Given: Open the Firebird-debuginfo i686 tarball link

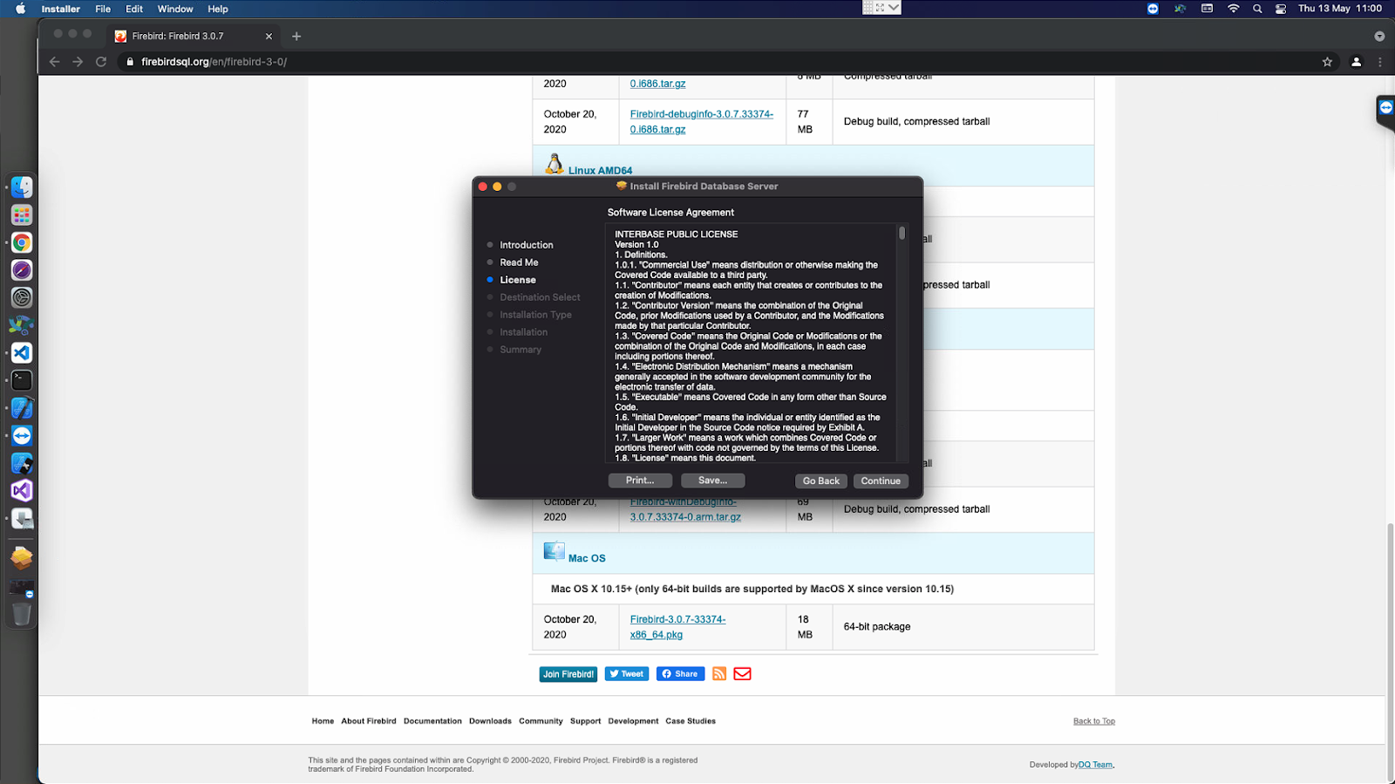Looking at the screenshot, I should pyautogui.click(x=701, y=121).
